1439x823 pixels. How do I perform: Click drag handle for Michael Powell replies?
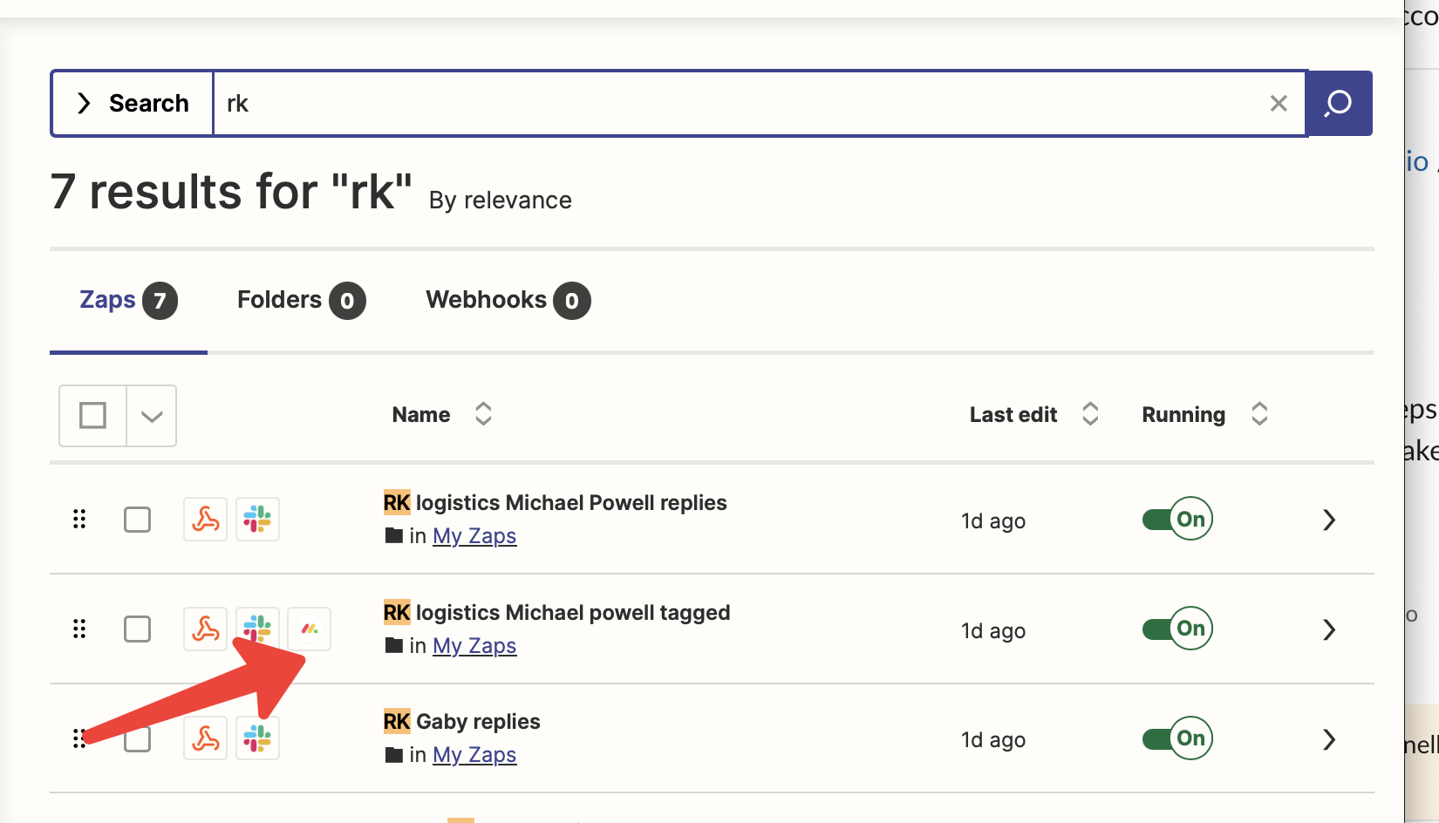79,520
